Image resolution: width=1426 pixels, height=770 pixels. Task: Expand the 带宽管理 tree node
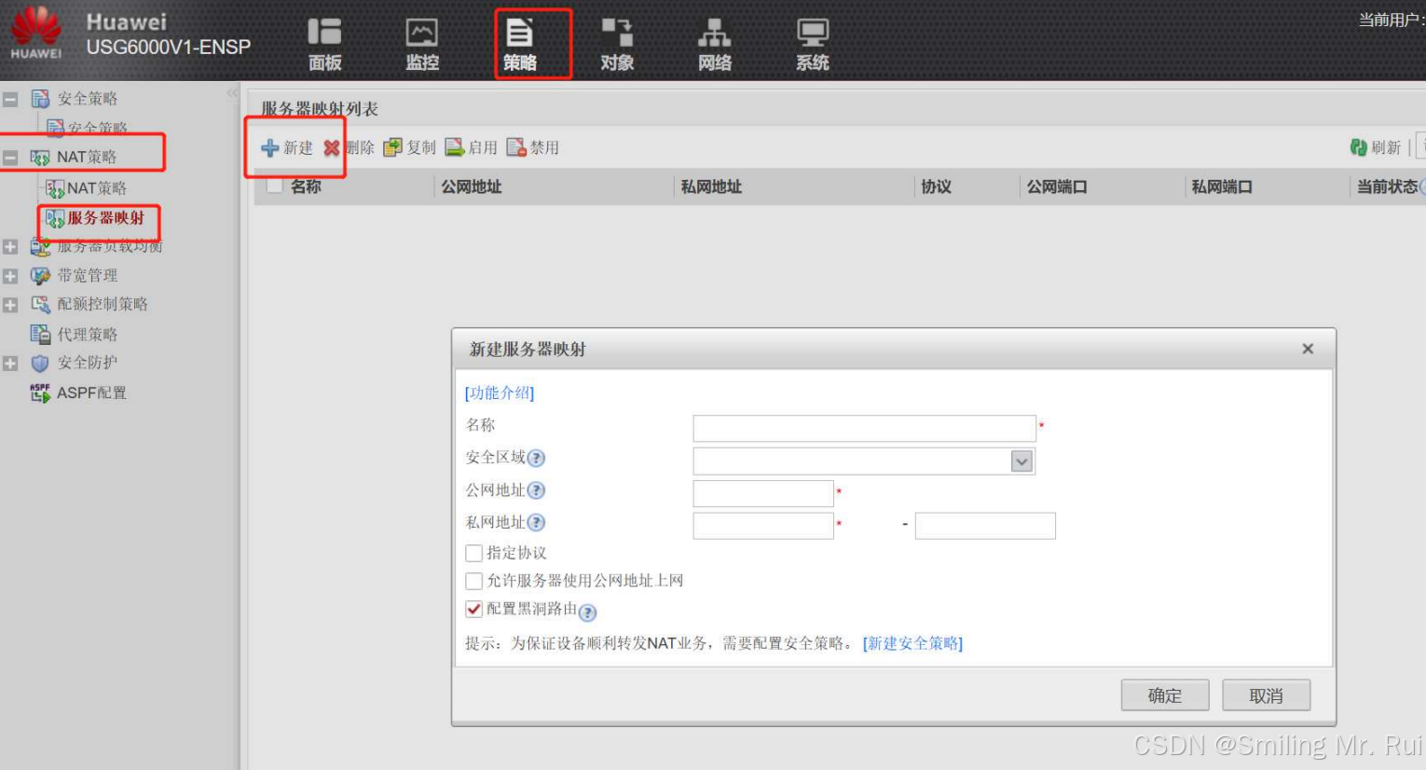[x=10, y=276]
